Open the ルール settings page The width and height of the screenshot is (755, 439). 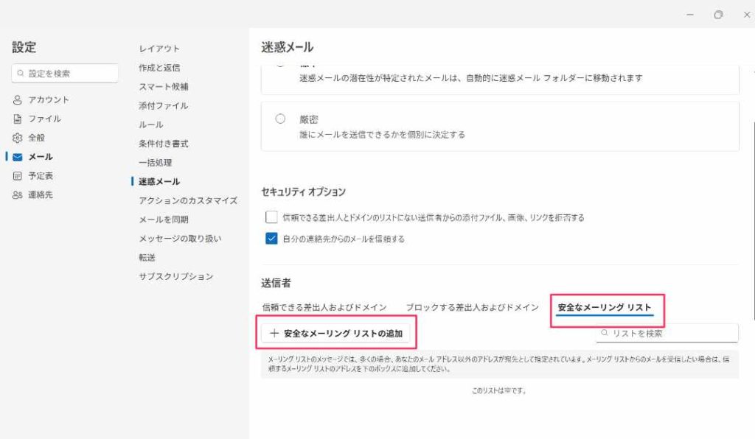point(151,124)
